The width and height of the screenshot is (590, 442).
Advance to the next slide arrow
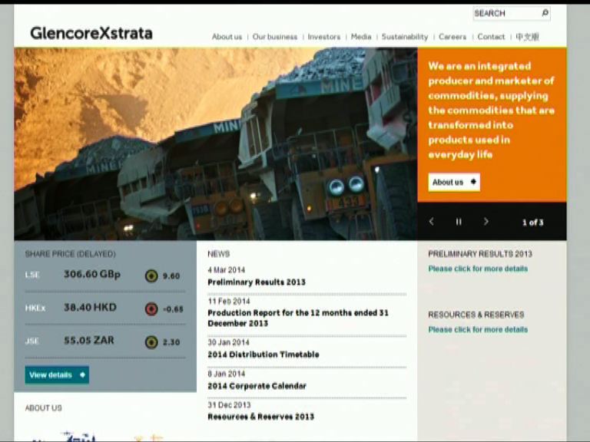(x=486, y=222)
